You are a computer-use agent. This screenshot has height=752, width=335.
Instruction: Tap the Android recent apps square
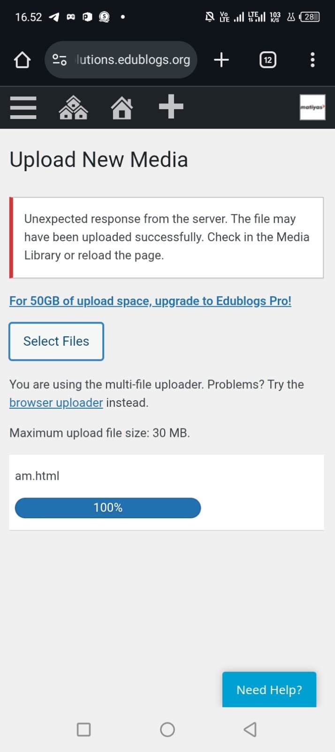click(x=84, y=729)
